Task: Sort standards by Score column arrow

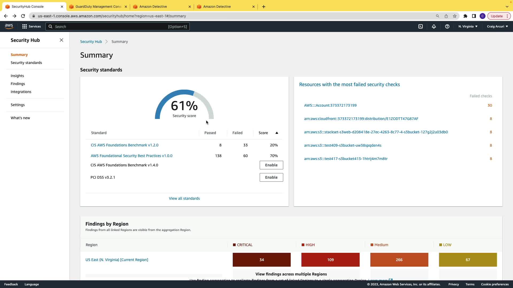Action: click(x=277, y=133)
